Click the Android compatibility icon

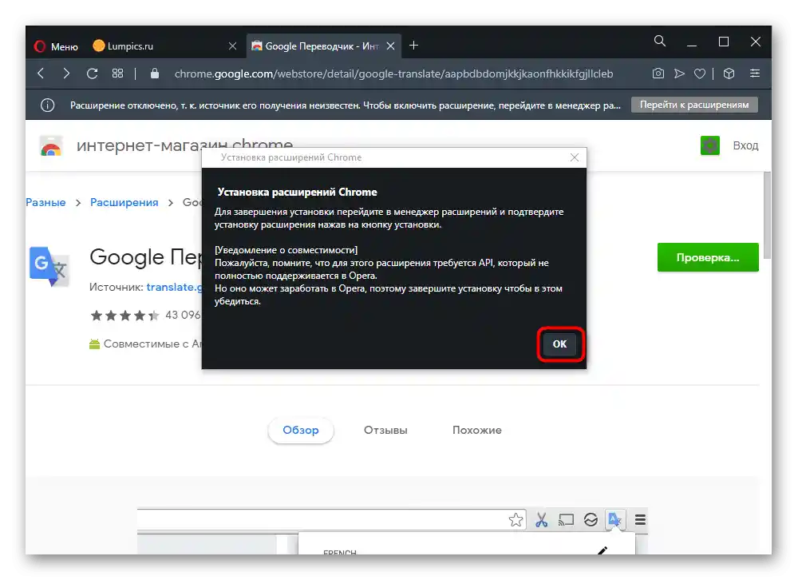(x=95, y=344)
